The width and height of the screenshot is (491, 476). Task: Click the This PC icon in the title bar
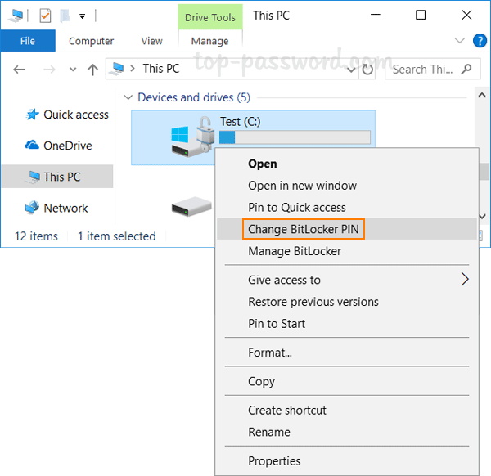coord(16,16)
